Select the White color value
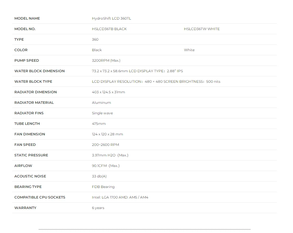 [189, 50]
